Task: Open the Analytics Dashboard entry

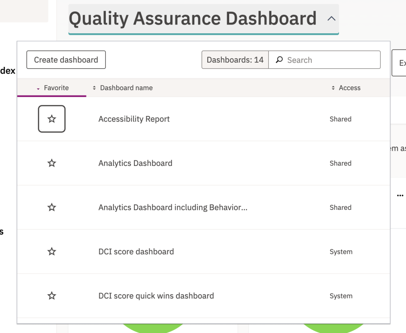Action: click(x=135, y=163)
